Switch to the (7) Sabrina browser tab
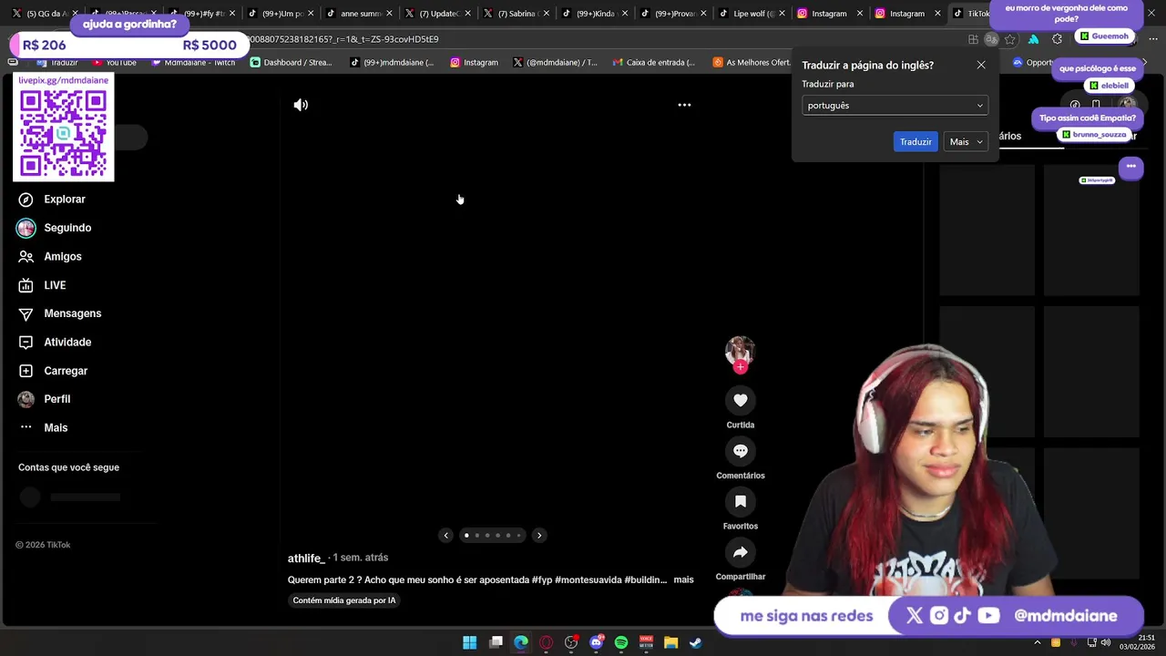The width and height of the screenshot is (1166, 656). (517, 14)
